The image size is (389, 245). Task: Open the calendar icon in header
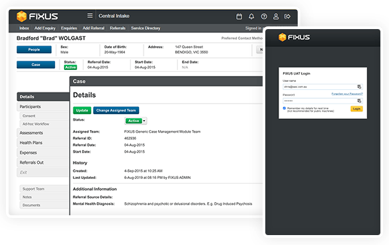239,17
